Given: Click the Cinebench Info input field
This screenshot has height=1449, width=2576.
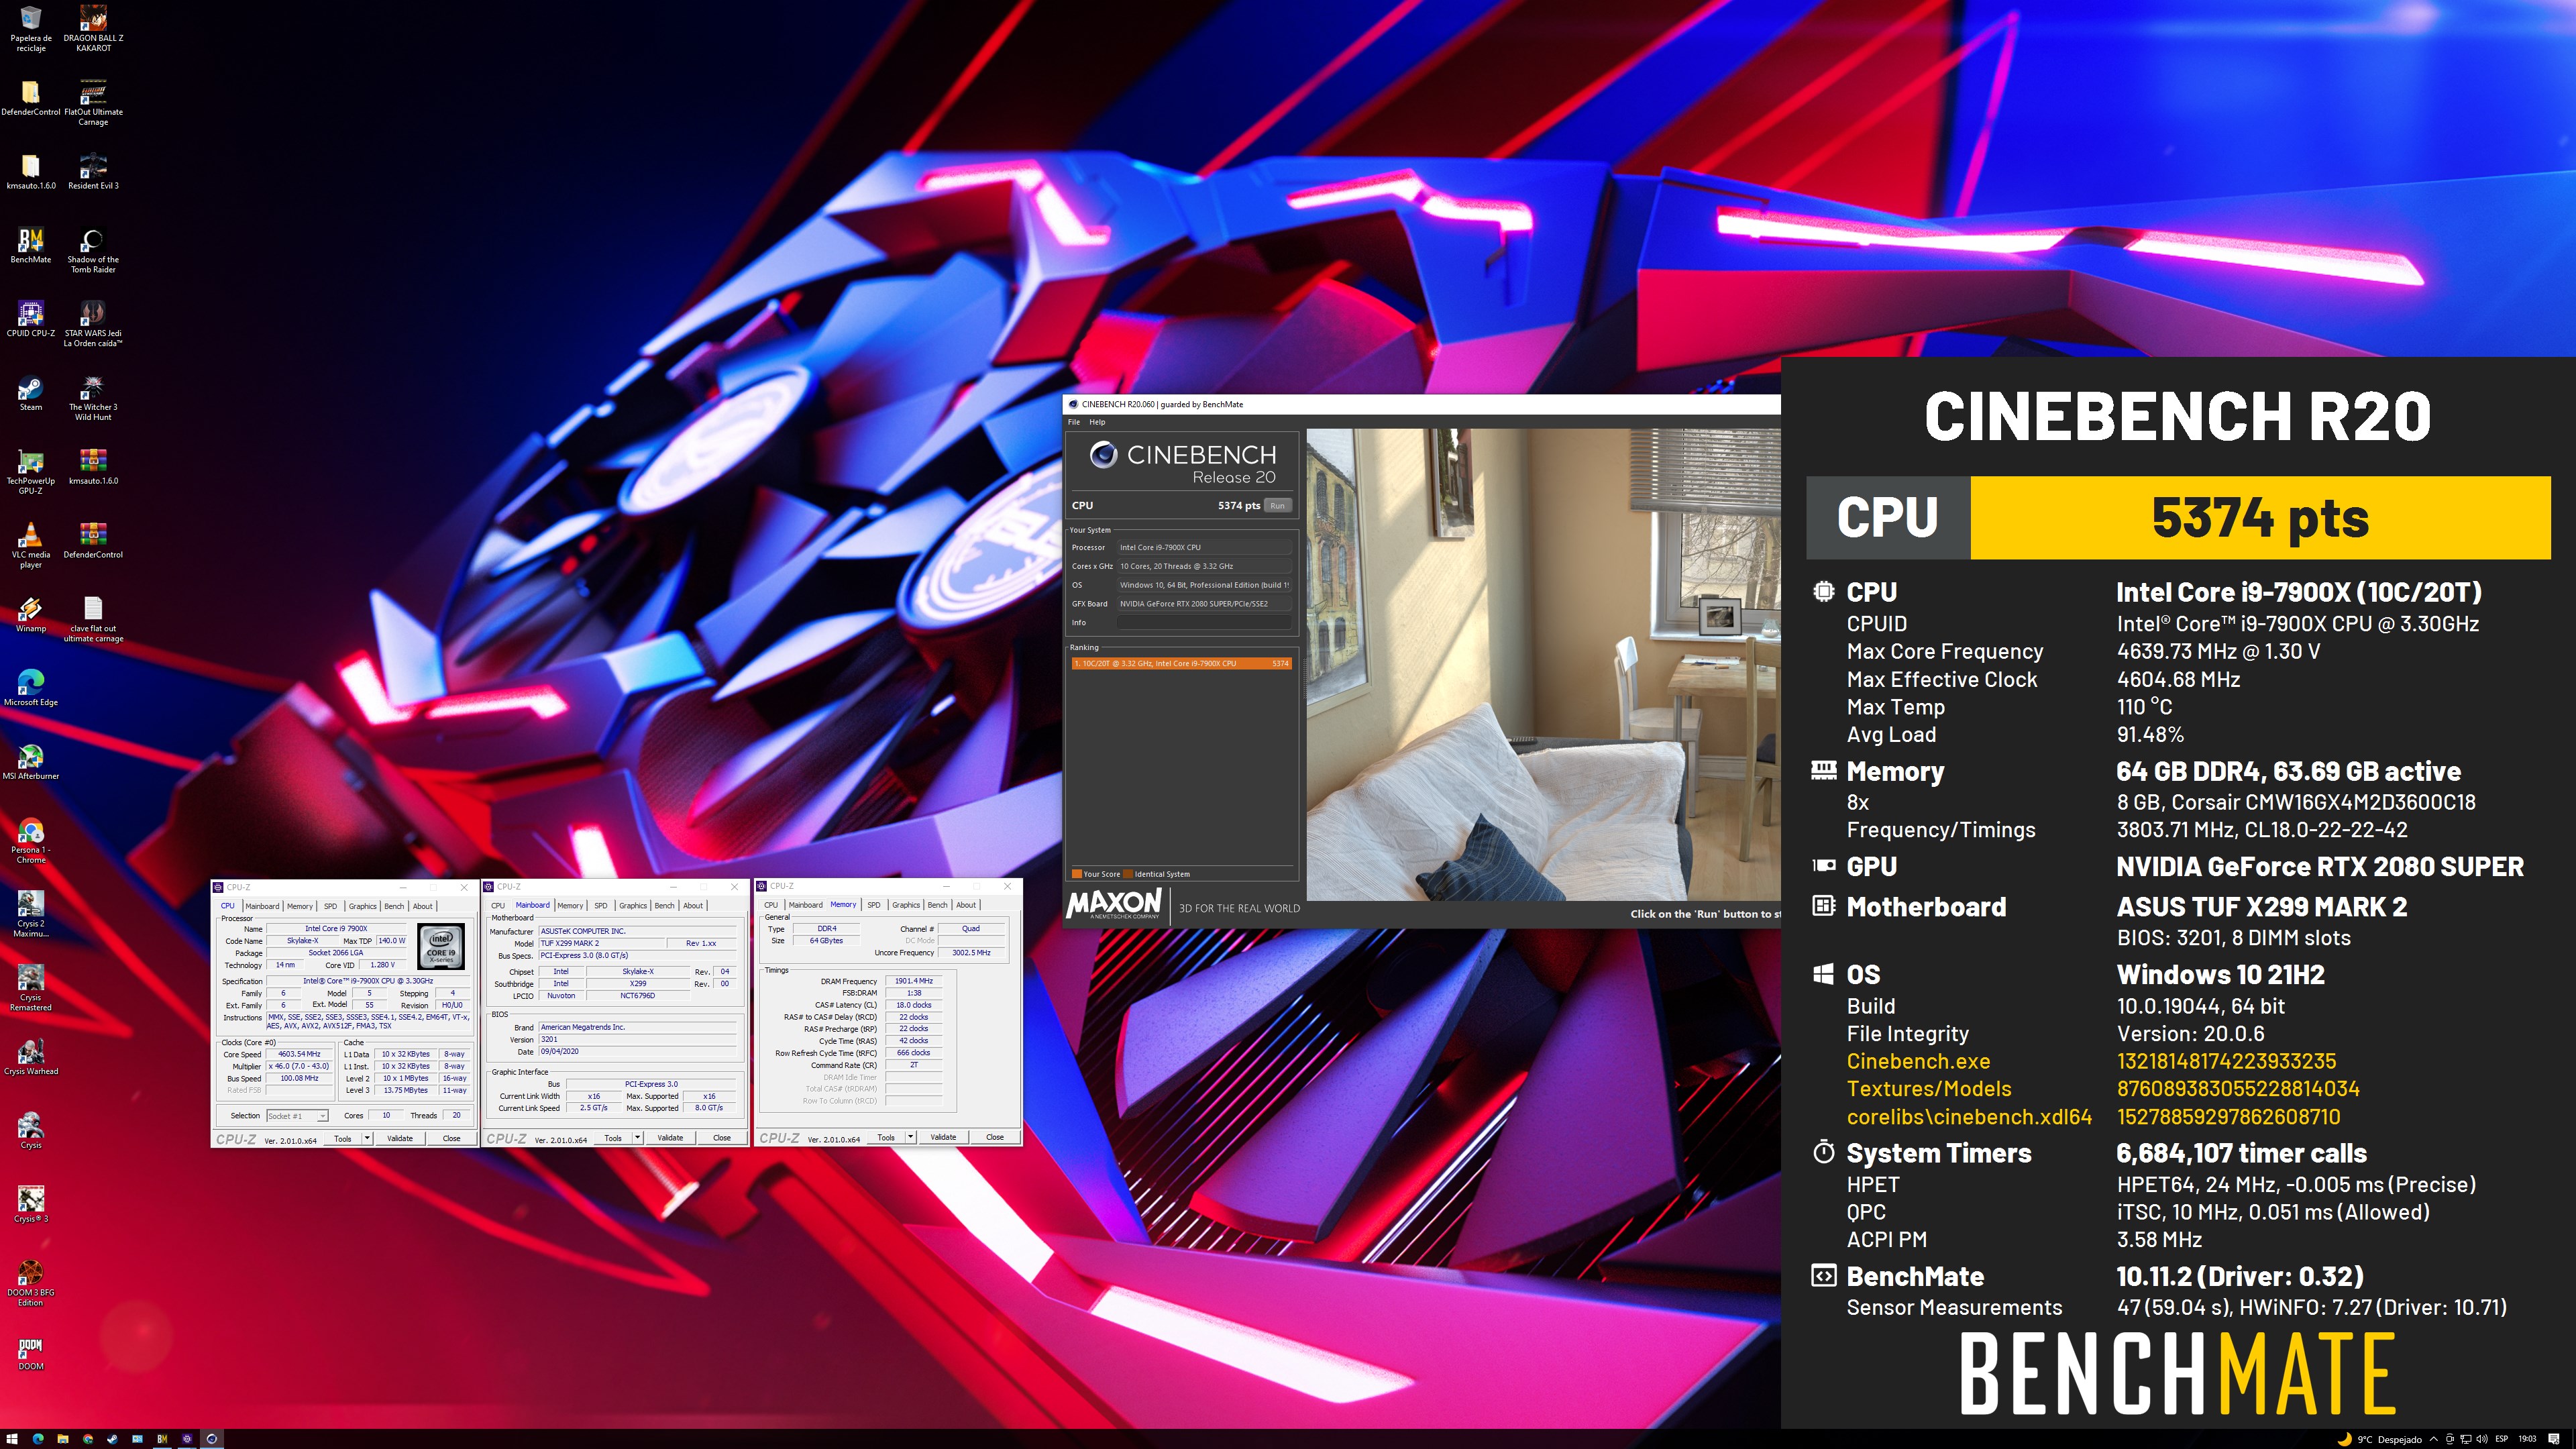Looking at the screenshot, I should (1204, 623).
